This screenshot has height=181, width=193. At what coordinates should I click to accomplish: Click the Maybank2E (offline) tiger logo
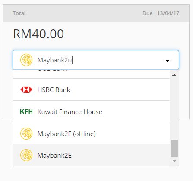coord(26,134)
